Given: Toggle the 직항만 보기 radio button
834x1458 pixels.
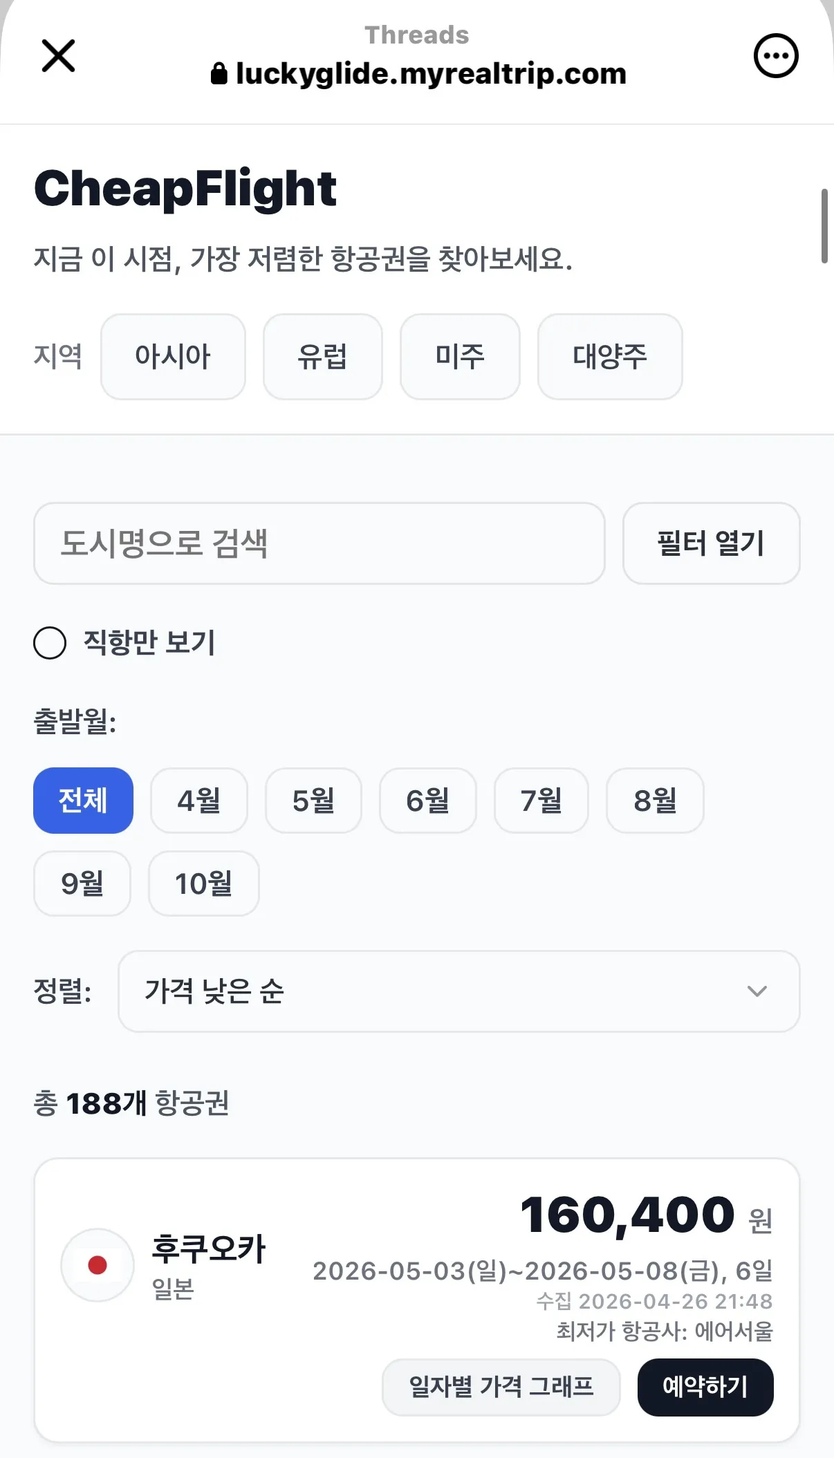Looking at the screenshot, I should click(x=50, y=643).
